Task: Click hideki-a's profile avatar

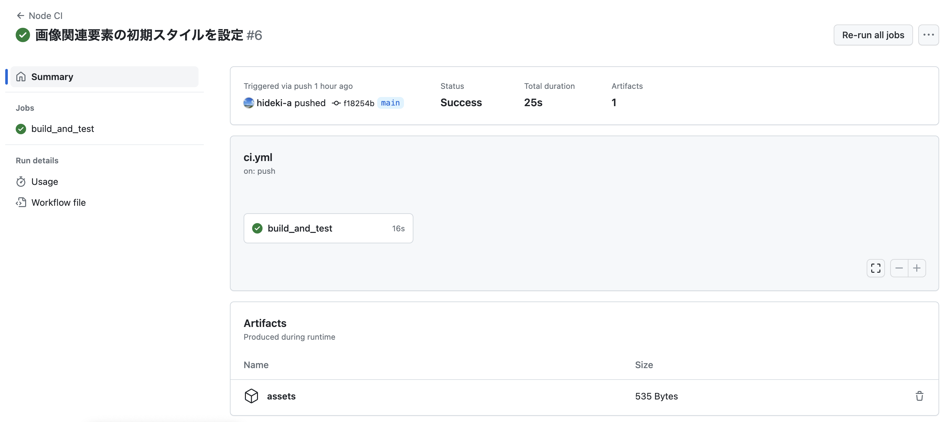Action: point(249,103)
